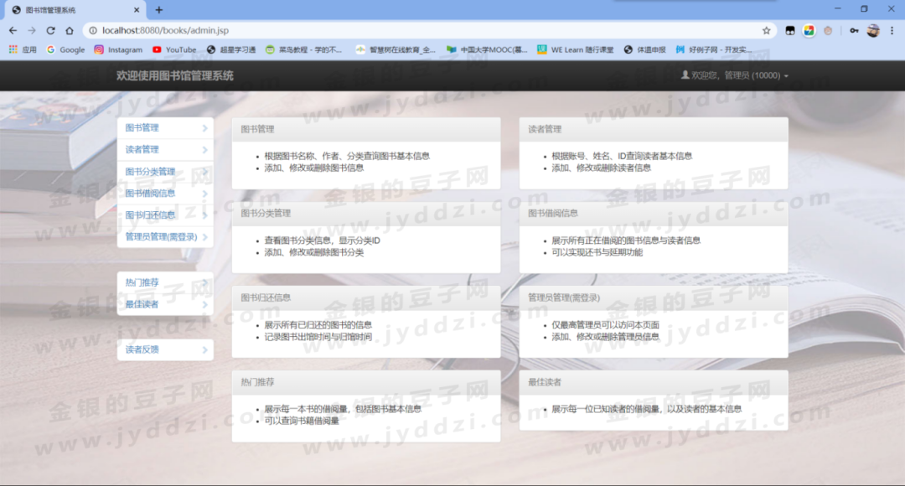Open the 应用 apps grid bookmark
This screenshot has height=486, width=905.
pos(23,49)
